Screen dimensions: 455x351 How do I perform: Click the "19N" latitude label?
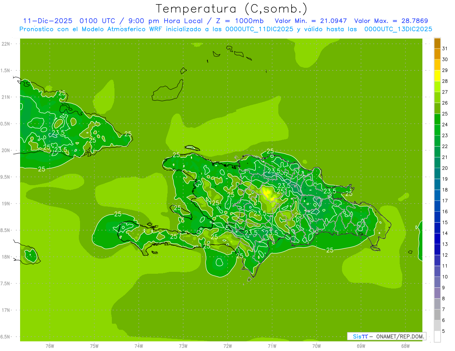[x=6, y=204]
